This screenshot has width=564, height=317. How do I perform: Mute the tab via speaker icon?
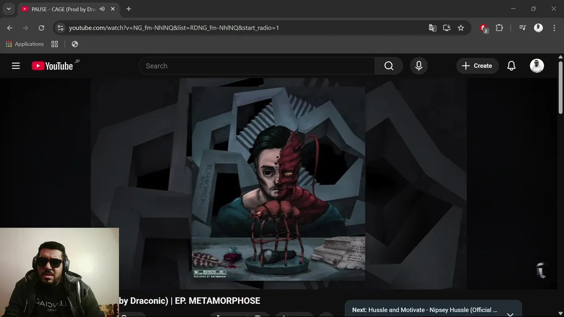(x=102, y=9)
